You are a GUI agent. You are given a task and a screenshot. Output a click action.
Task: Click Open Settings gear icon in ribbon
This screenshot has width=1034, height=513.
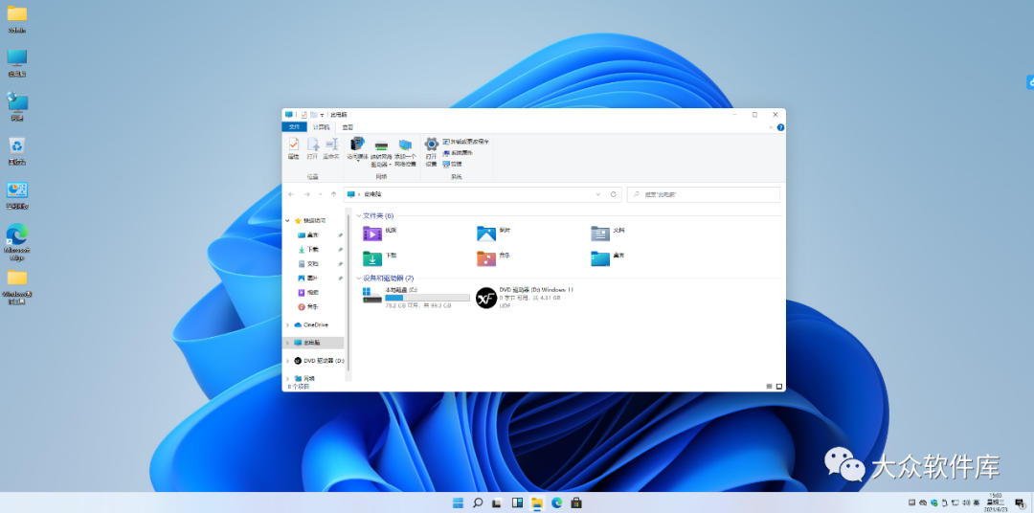[431, 151]
